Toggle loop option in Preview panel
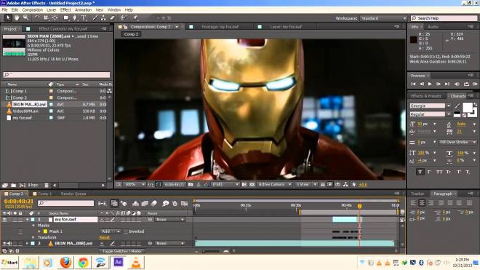The image size is (480, 270). coord(466,84)
